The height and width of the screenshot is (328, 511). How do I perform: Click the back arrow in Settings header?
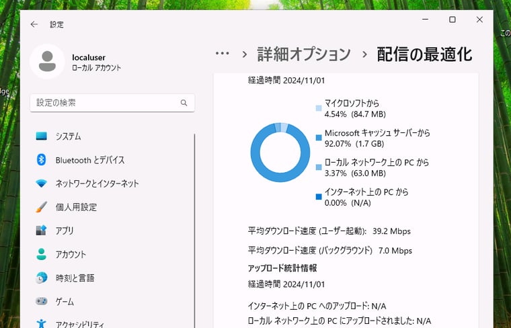[34, 24]
